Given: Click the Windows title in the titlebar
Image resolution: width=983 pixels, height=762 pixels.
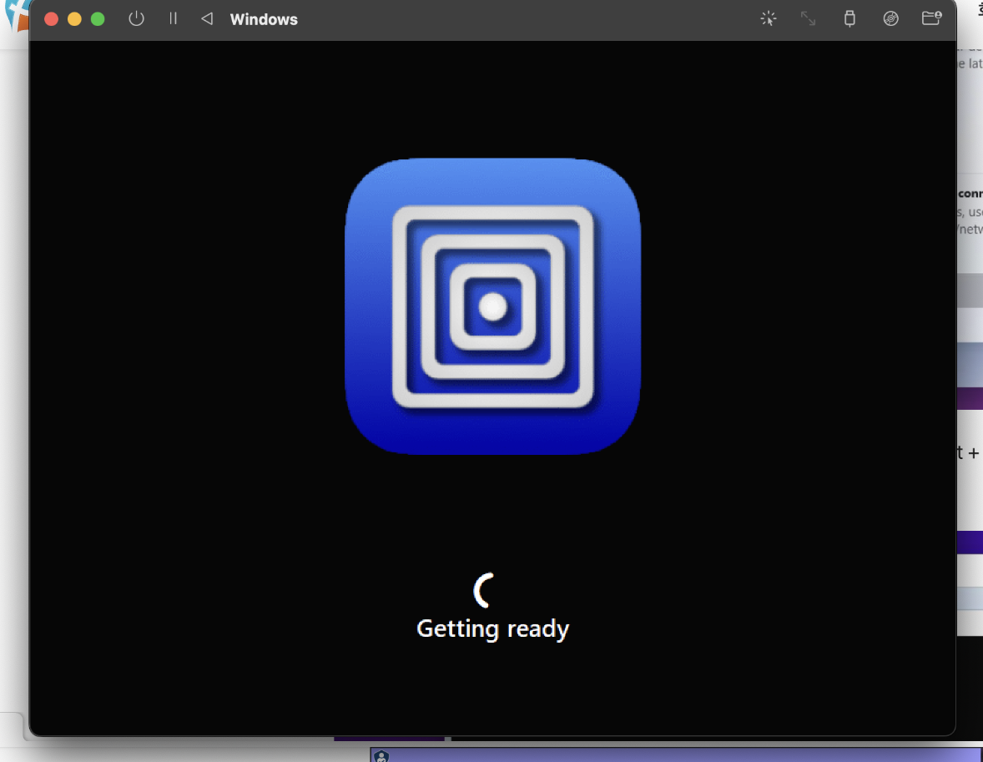Looking at the screenshot, I should point(264,19).
